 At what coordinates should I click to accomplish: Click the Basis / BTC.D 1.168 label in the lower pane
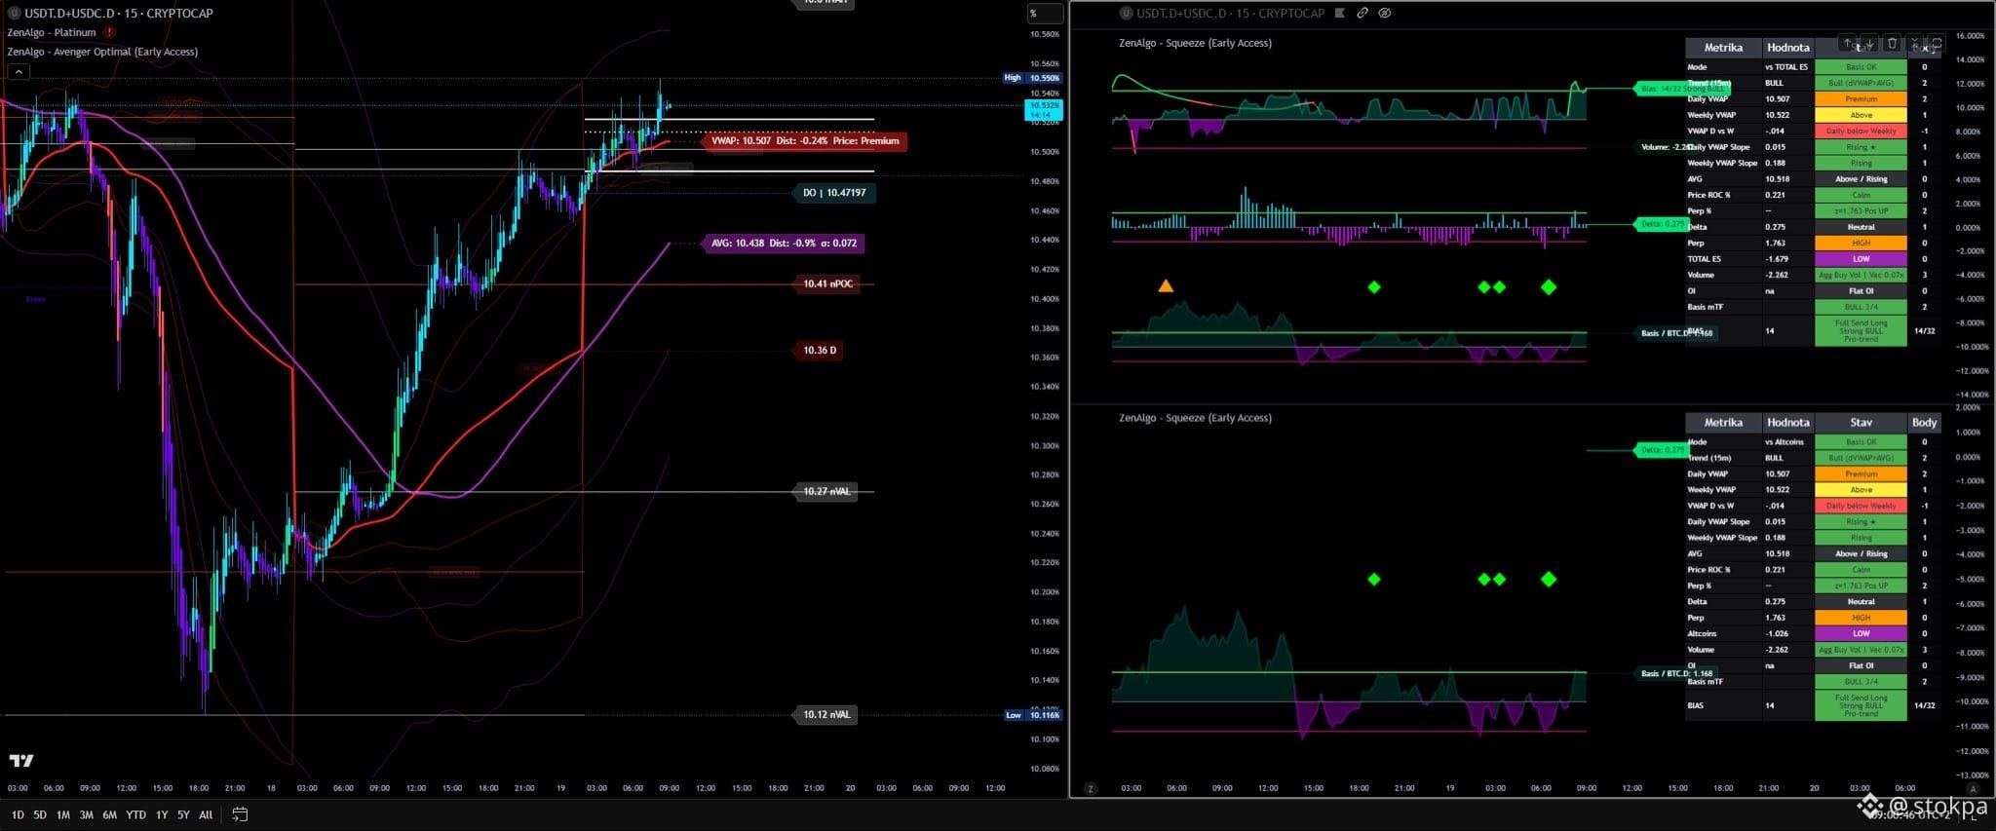coord(1676,674)
